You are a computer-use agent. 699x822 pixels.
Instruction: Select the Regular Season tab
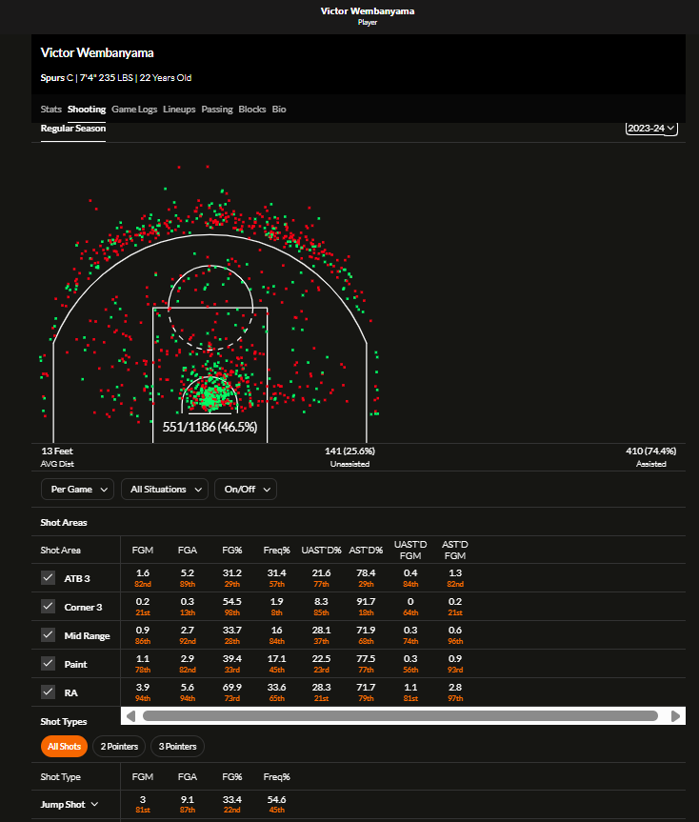(x=72, y=129)
